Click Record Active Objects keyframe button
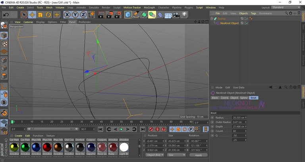This screenshot has height=162, width=305. click(151, 129)
